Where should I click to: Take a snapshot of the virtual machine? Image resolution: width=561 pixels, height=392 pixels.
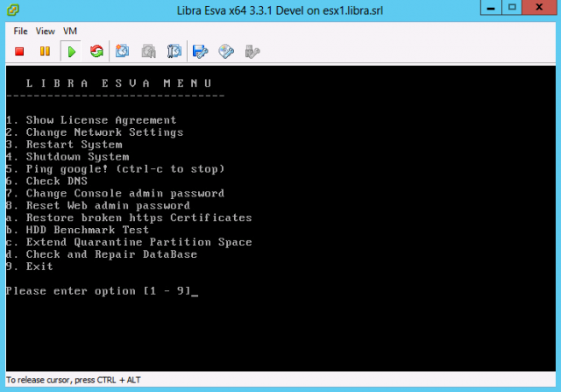(x=123, y=51)
